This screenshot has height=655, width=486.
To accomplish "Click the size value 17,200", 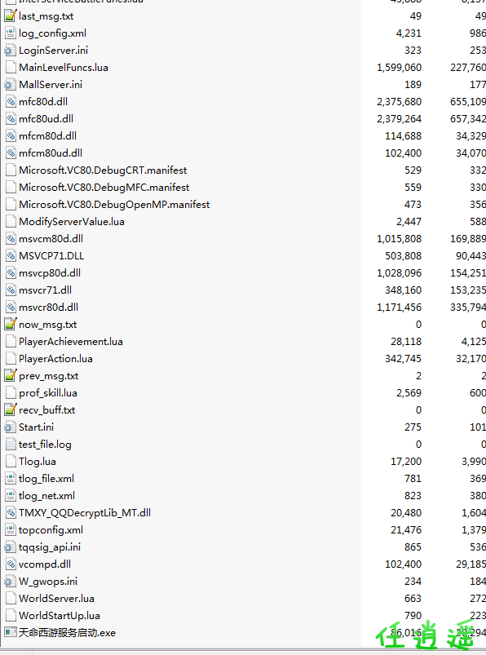I will (x=406, y=461).
